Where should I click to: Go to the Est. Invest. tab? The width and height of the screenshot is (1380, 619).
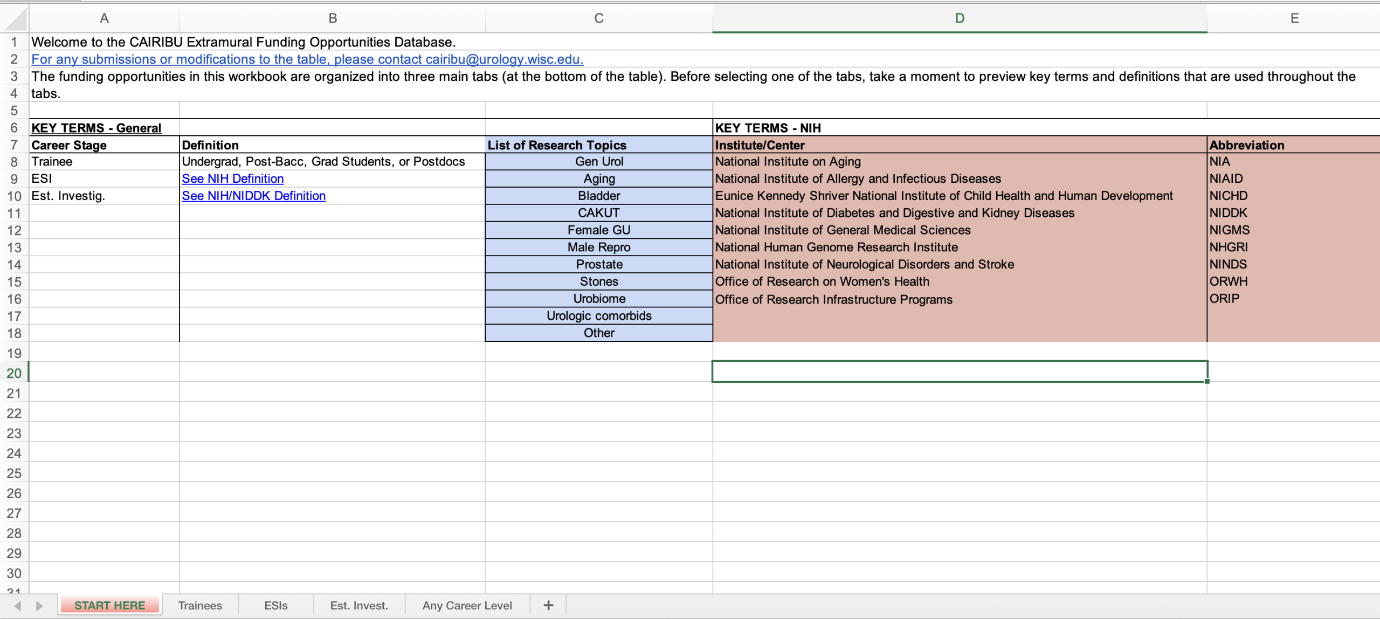pos(359,605)
